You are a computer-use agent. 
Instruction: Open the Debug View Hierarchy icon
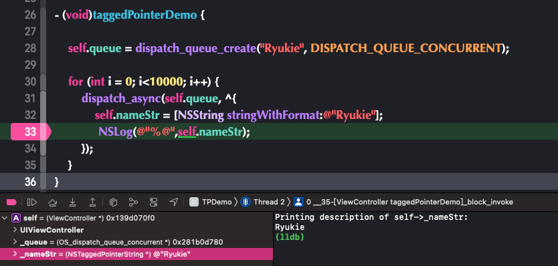coord(113,203)
